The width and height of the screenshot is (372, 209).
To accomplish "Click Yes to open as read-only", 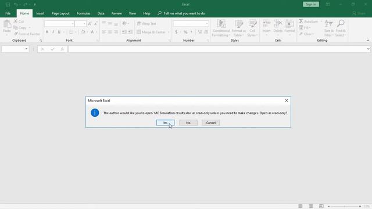I will (165, 122).
